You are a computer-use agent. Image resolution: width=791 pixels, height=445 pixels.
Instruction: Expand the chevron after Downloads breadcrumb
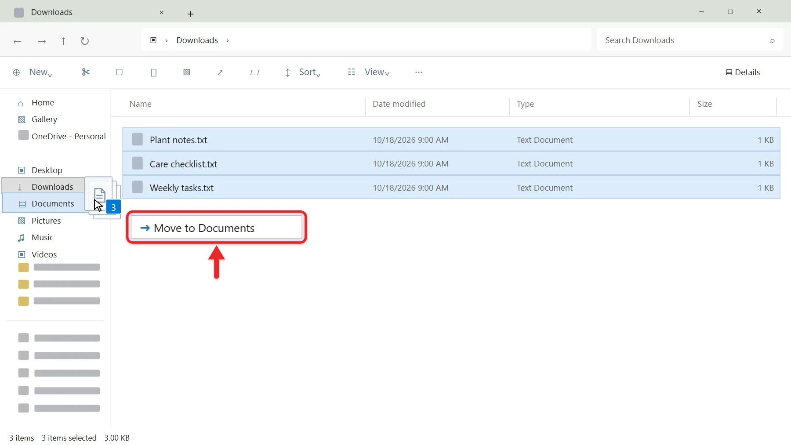click(x=228, y=40)
